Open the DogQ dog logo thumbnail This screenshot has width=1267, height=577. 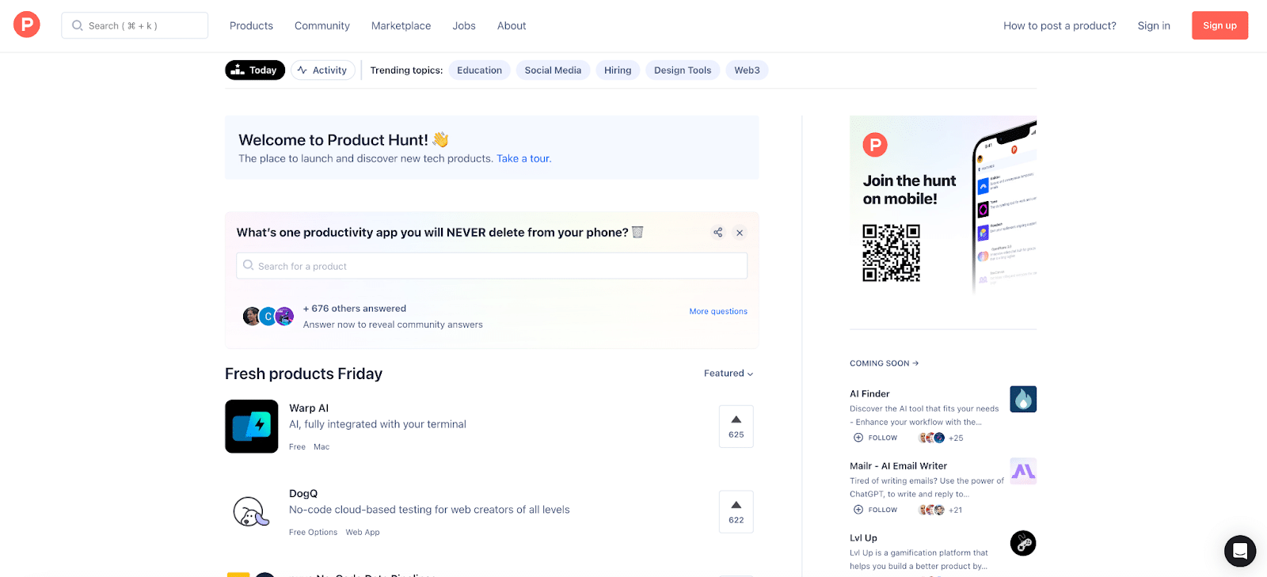(251, 511)
